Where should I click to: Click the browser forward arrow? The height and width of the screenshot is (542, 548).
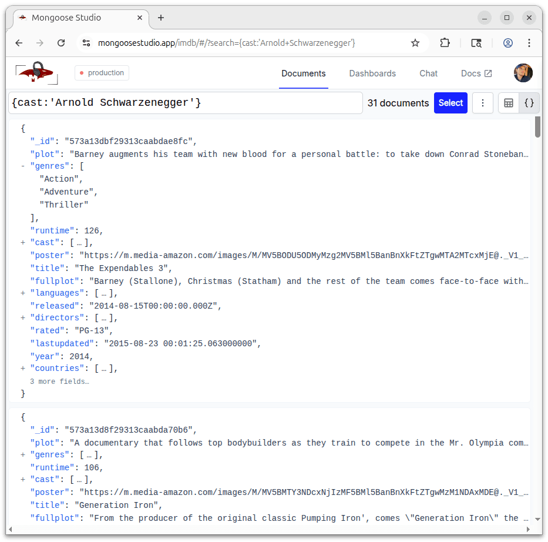click(40, 43)
